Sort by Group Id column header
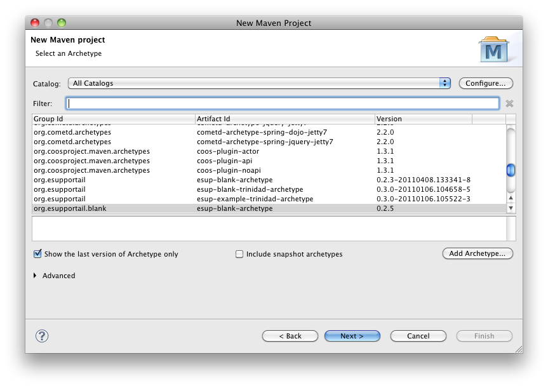The image size is (548, 388). (x=113, y=119)
